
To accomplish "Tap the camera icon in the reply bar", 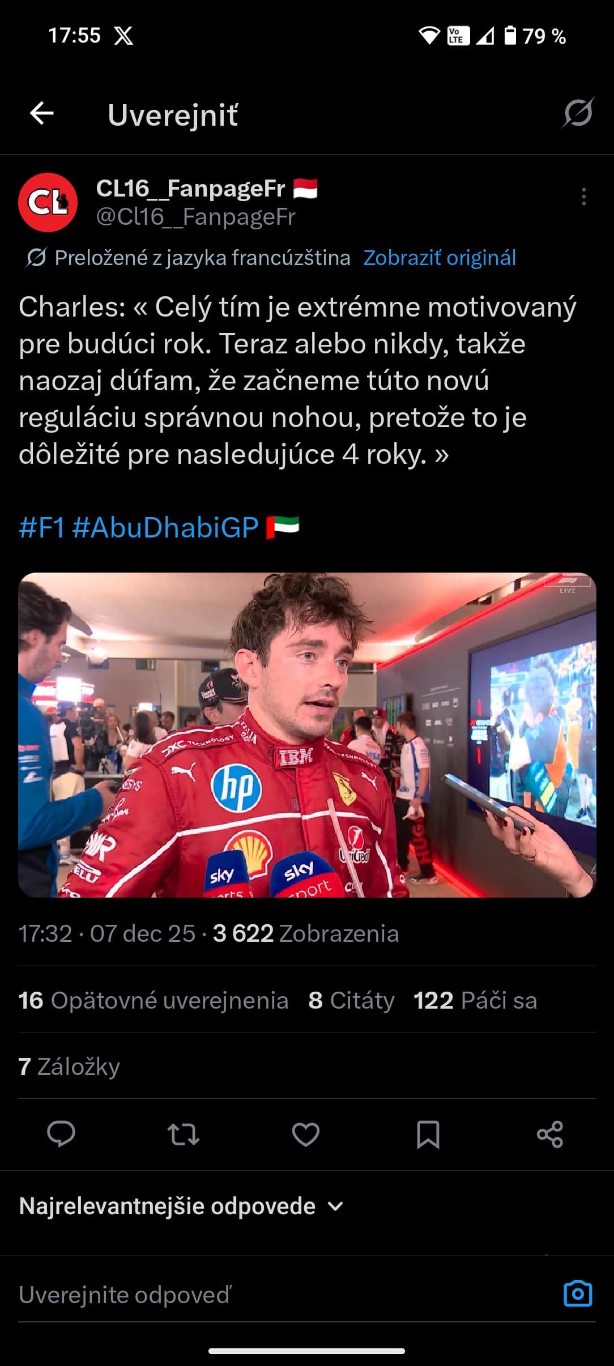I will click(x=578, y=1294).
